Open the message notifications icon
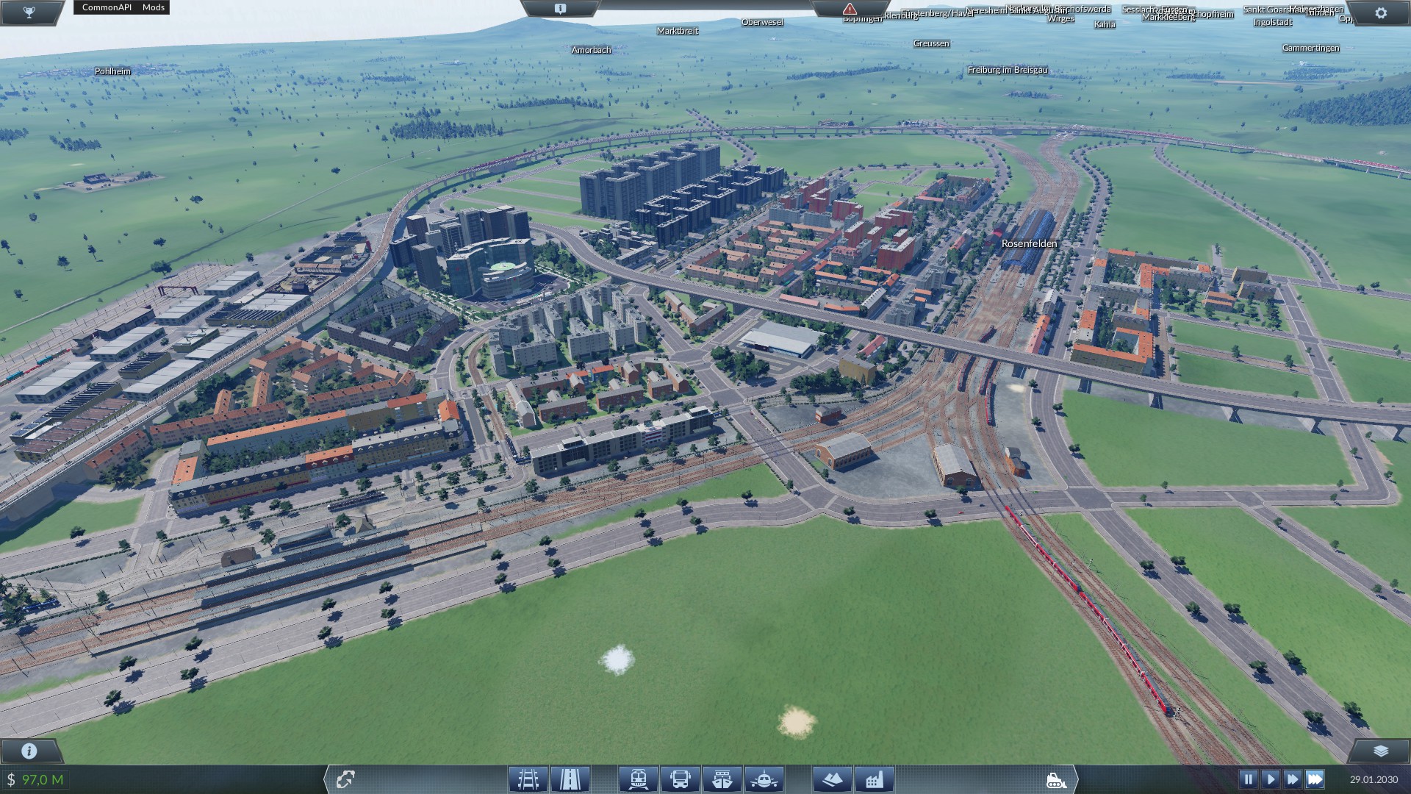Viewport: 1411px width, 794px height. pyautogui.click(x=560, y=9)
